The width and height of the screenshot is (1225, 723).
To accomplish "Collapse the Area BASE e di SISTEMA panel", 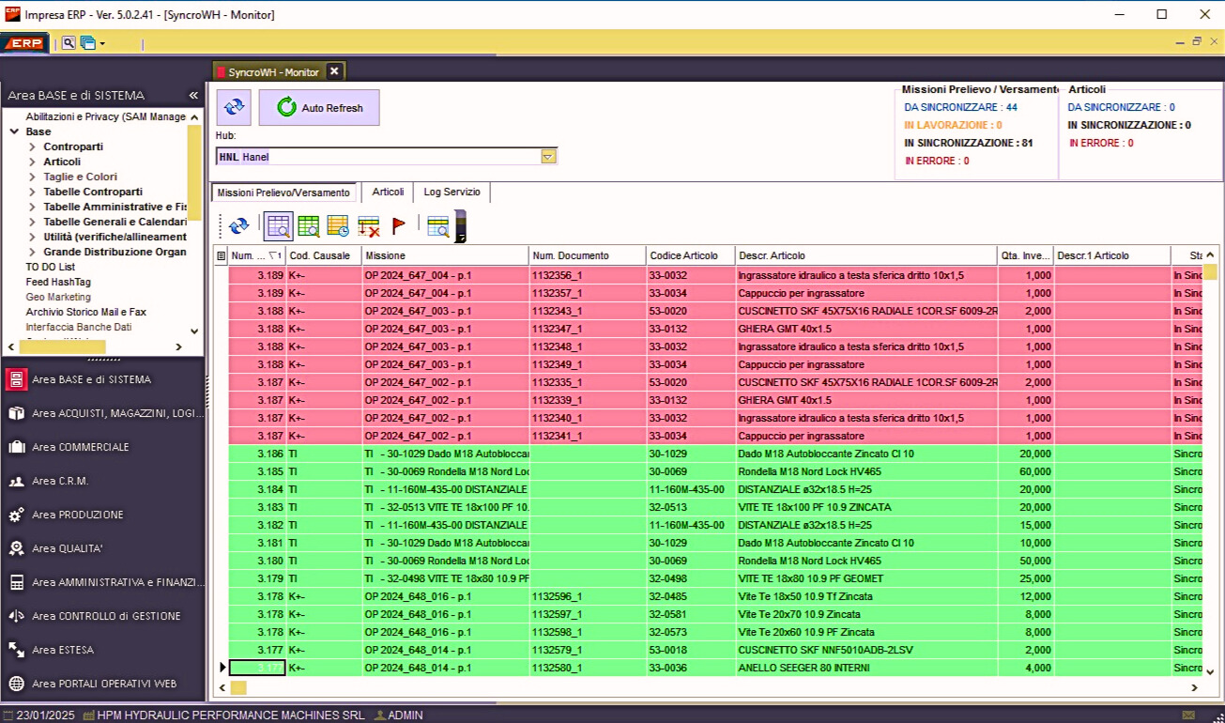I will pyautogui.click(x=193, y=95).
